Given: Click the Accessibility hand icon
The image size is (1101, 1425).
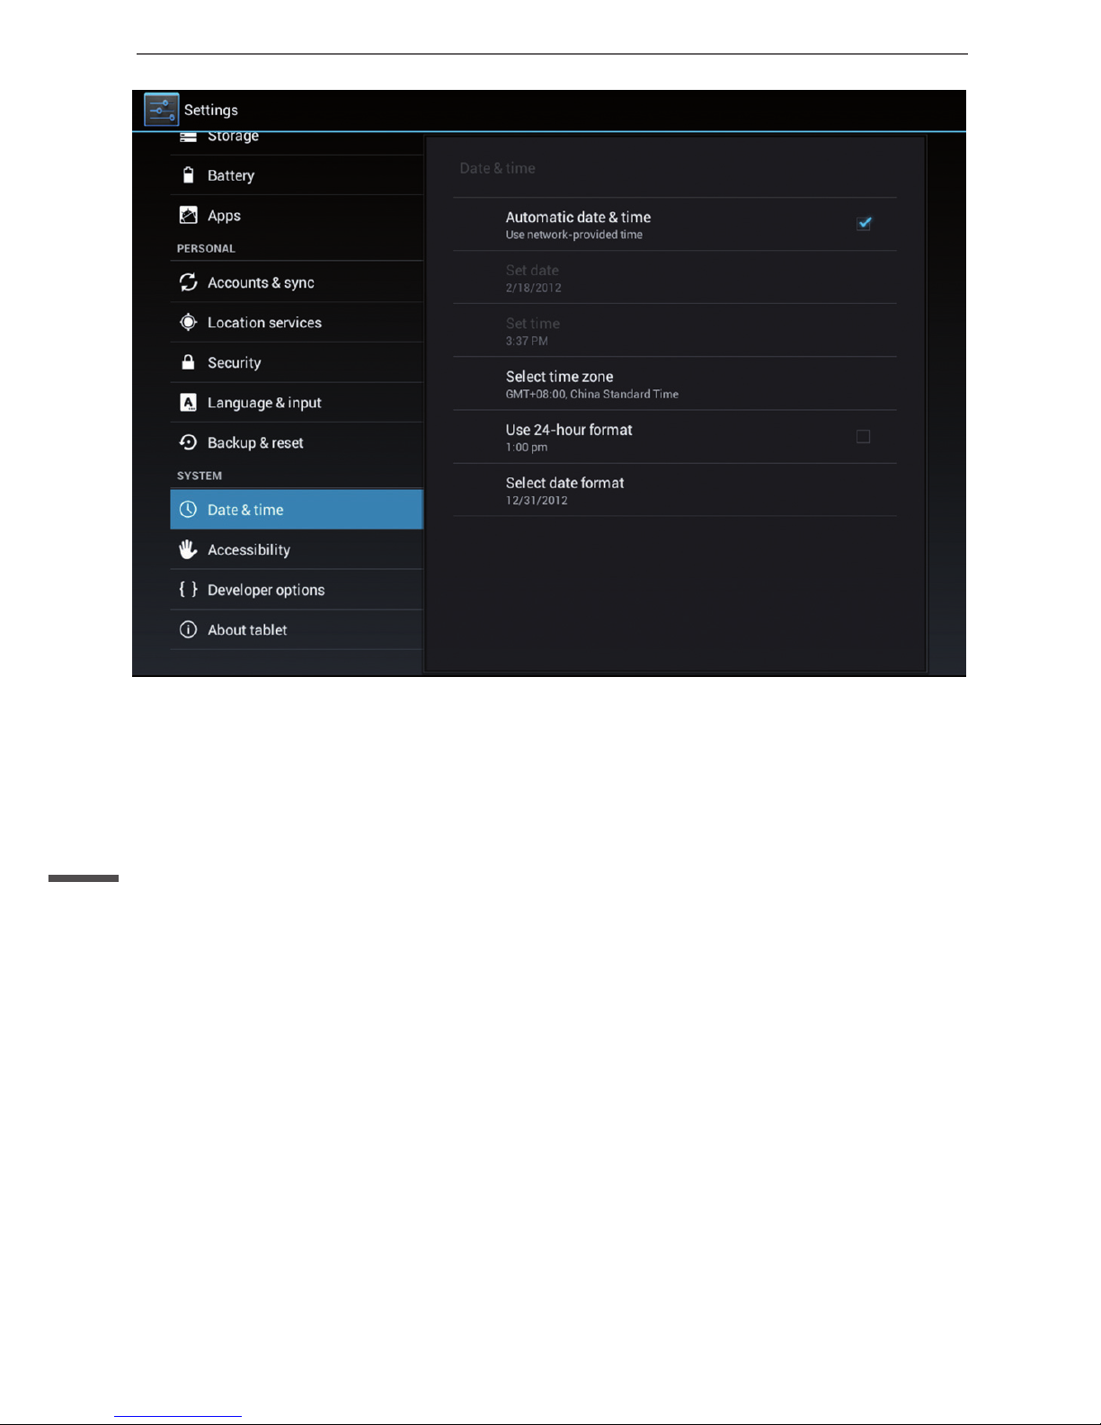Looking at the screenshot, I should tap(188, 549).
